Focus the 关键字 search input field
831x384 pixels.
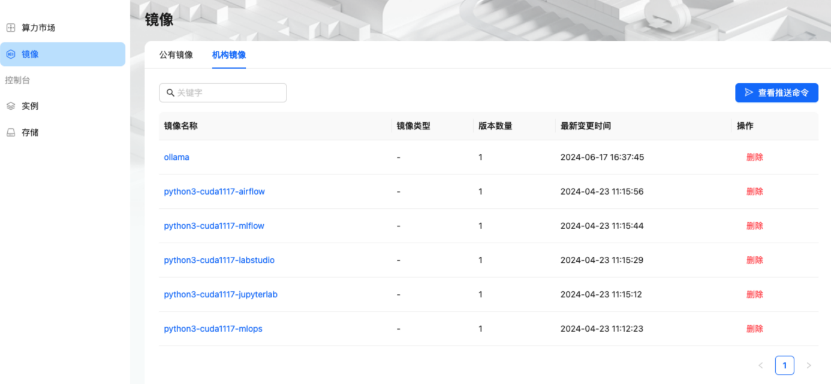(229, 93)
